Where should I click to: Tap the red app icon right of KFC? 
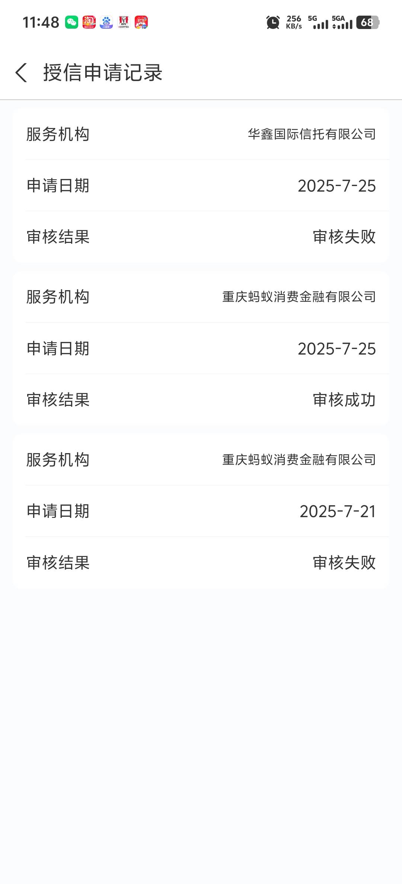click(x=141, y=22)
